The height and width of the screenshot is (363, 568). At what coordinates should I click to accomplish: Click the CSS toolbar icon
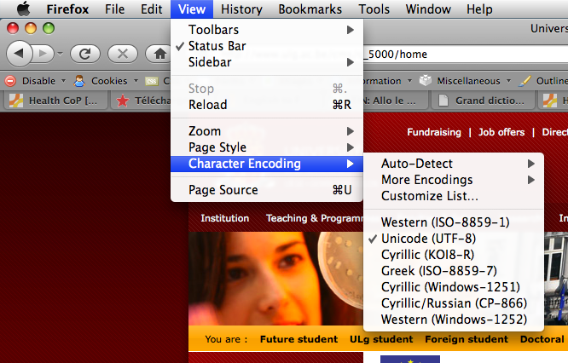tap(152, 81)
